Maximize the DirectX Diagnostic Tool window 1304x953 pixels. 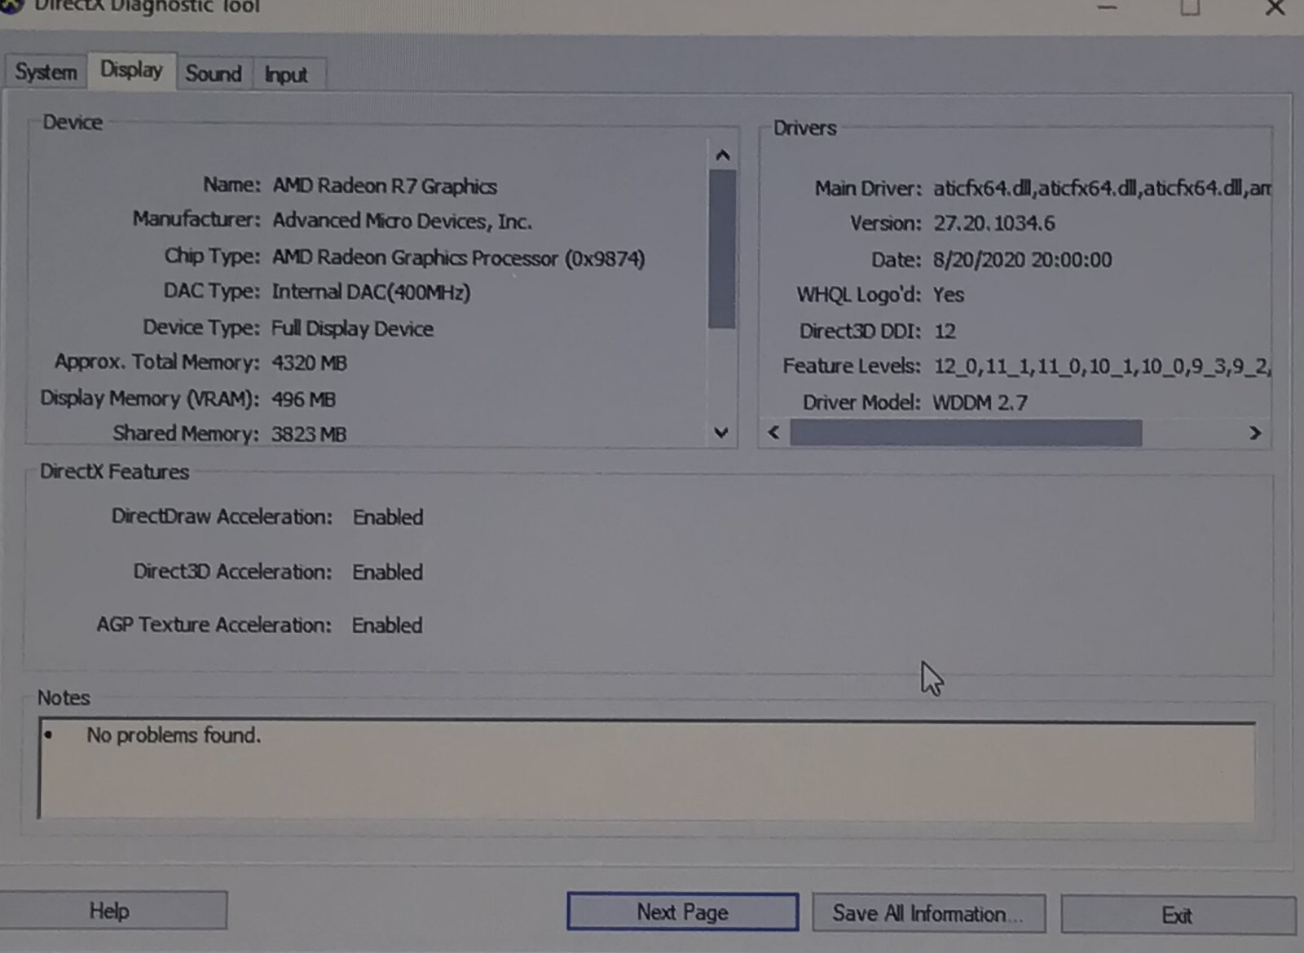click(1190, 7)
